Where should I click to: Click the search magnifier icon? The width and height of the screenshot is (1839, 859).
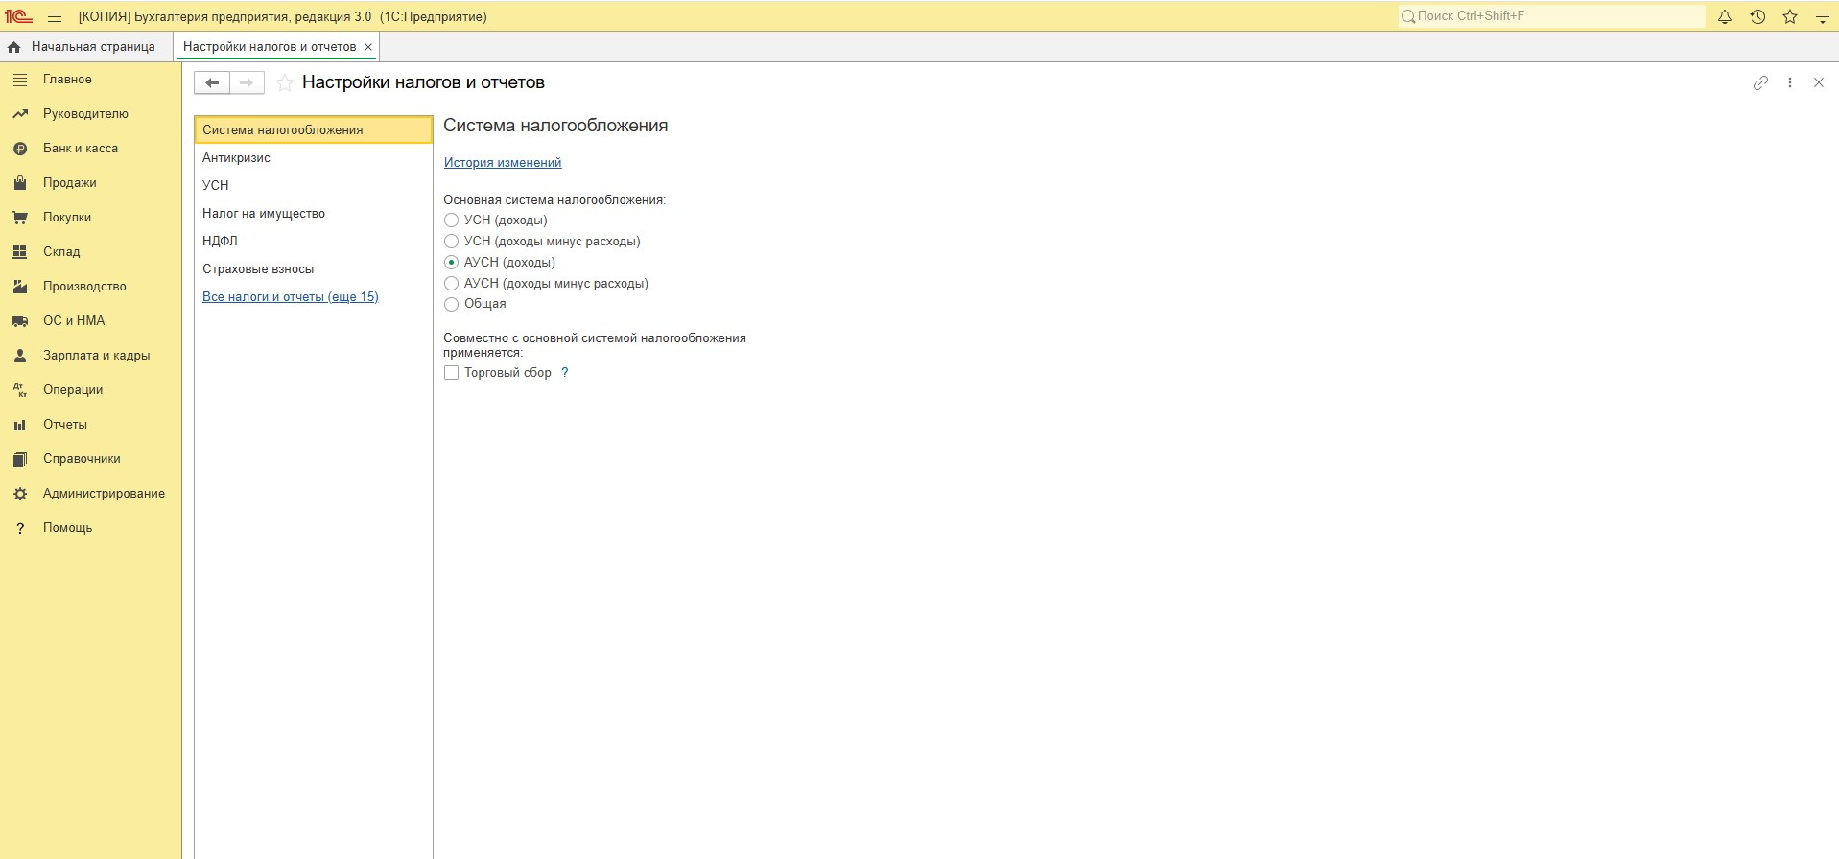pyautogui.click(x=1407, y=16)
